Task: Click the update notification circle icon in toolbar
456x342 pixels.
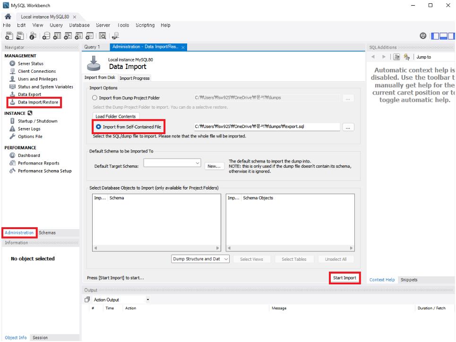Action: click(423, 36)
